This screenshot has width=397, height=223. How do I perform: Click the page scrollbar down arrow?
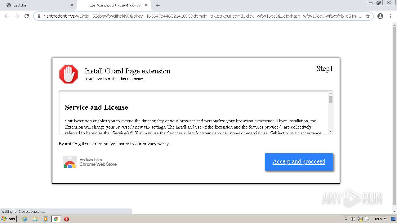click(x=395, y=212)
